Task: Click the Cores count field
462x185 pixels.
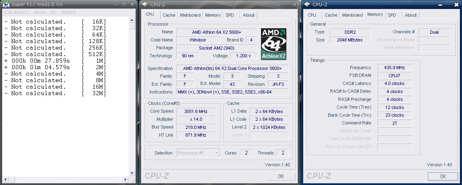Action: pyautogui.click(x=246, y=153)
